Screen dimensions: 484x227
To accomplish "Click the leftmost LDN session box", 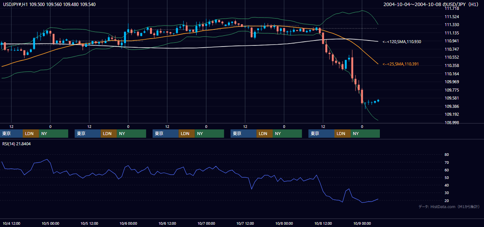I will click(31, 134).
